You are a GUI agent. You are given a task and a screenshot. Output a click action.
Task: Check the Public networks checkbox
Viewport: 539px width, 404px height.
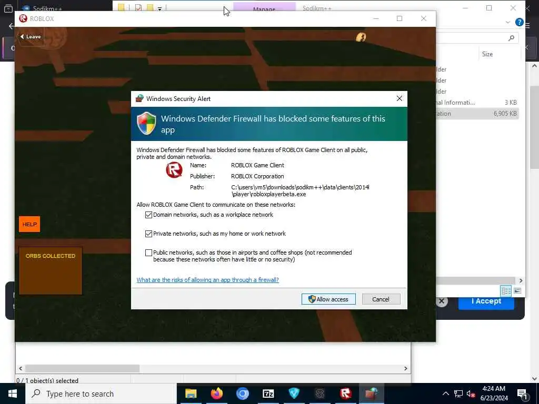pos(148,253)
